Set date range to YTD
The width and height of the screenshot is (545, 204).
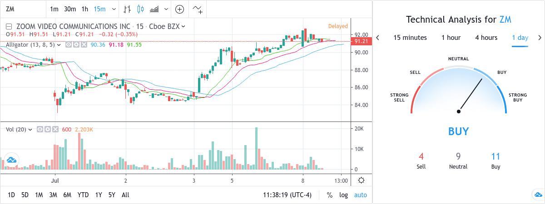pos(83,195)
